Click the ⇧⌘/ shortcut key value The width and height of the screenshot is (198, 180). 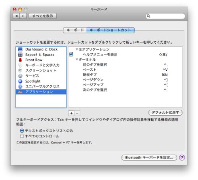pyautogui.click(x=163, y=54)
